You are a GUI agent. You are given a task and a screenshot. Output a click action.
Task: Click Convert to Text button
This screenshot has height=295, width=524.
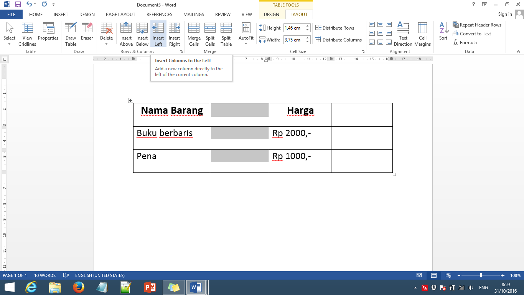point(472,33)
